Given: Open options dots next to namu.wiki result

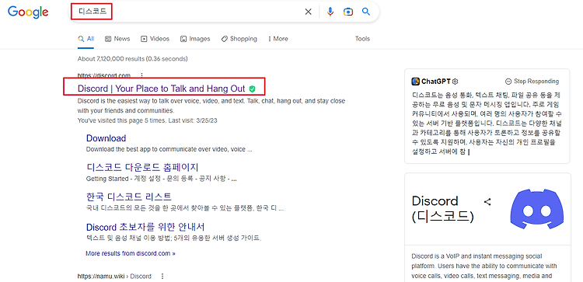Looking at the screenshot, I should [x=162, y=276].
